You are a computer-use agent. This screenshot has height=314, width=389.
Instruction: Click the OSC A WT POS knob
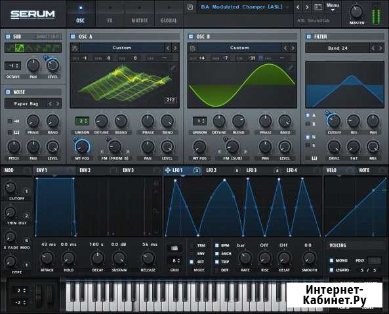[x=82, y=147]
